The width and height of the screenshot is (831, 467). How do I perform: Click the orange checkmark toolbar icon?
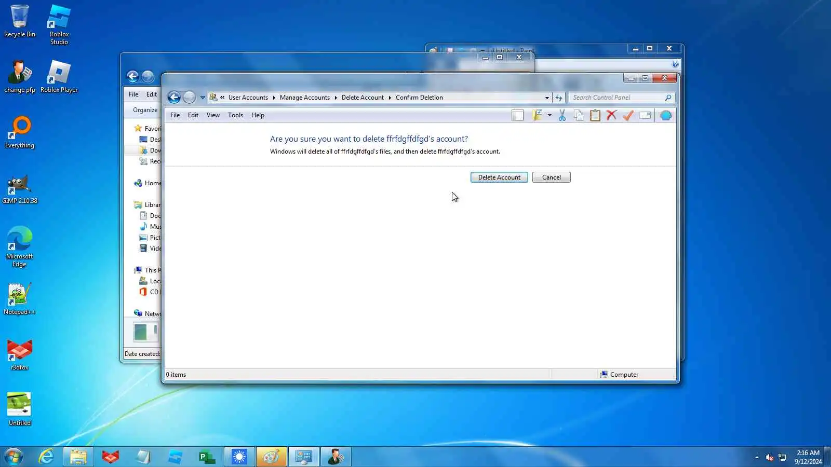tap(628, 115)
